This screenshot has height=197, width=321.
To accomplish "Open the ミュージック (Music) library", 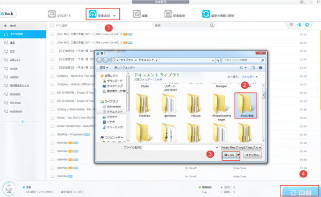I will [112, 127].
